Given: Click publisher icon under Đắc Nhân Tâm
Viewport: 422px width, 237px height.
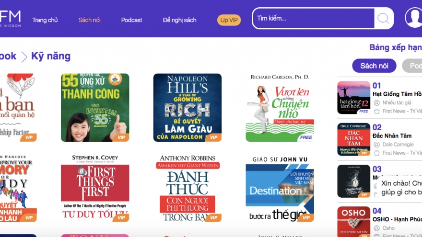Looking at the screenshot, I should coord(376,153).
